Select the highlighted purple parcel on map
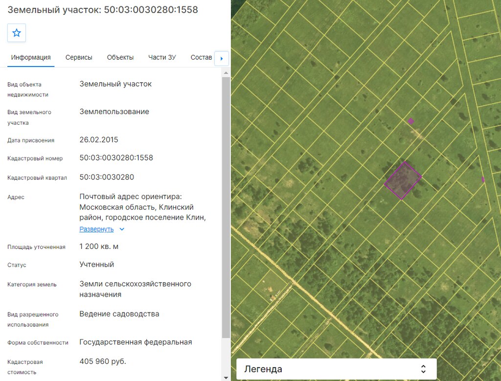501x381 pixels. 403,180
